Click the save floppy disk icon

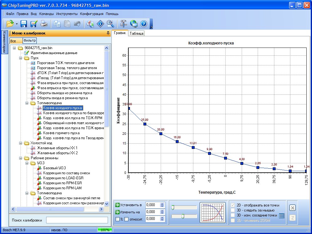24,23
